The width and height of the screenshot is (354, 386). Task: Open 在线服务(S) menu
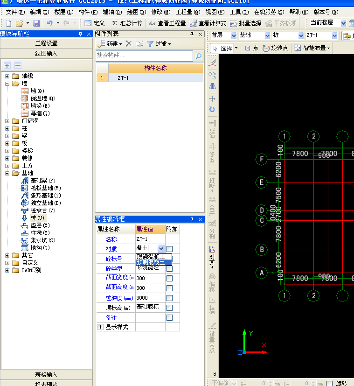[269, 12]
